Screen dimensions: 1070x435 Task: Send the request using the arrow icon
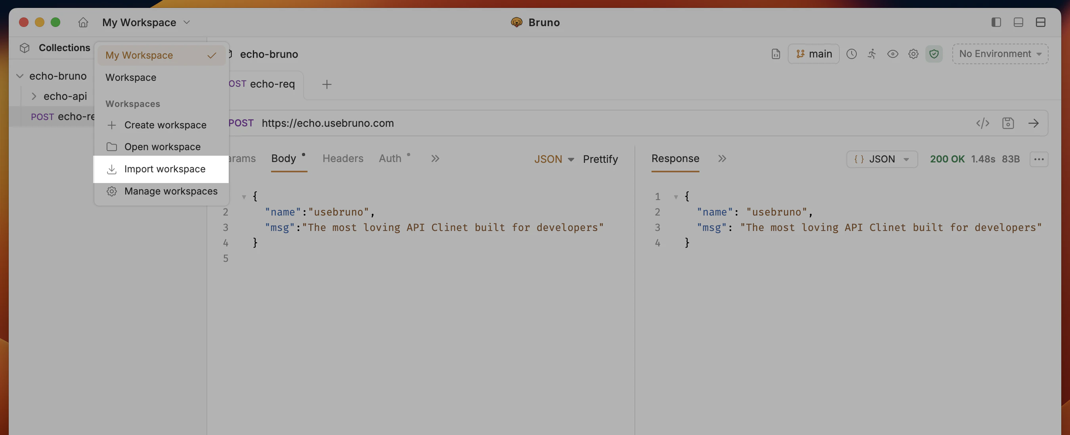point(1034,123)
